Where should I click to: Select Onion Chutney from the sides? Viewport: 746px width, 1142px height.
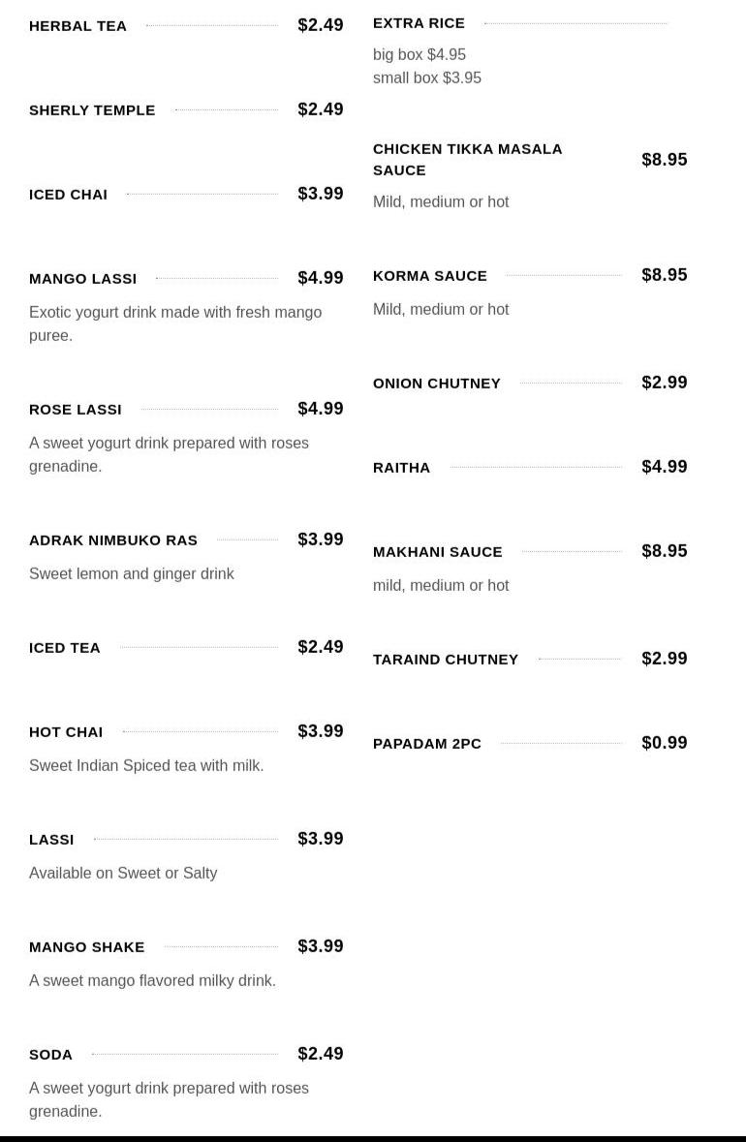coord(437,384)
